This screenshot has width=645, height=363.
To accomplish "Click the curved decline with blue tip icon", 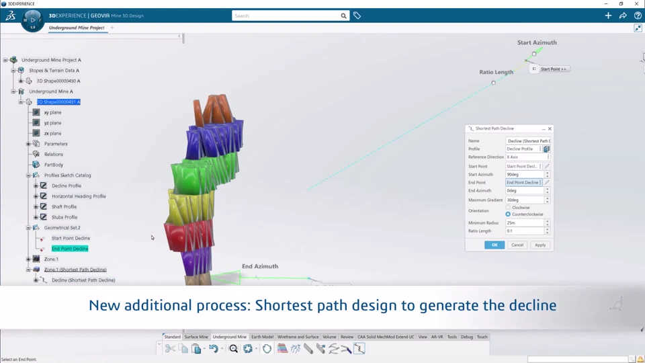I will pos(347,349).
